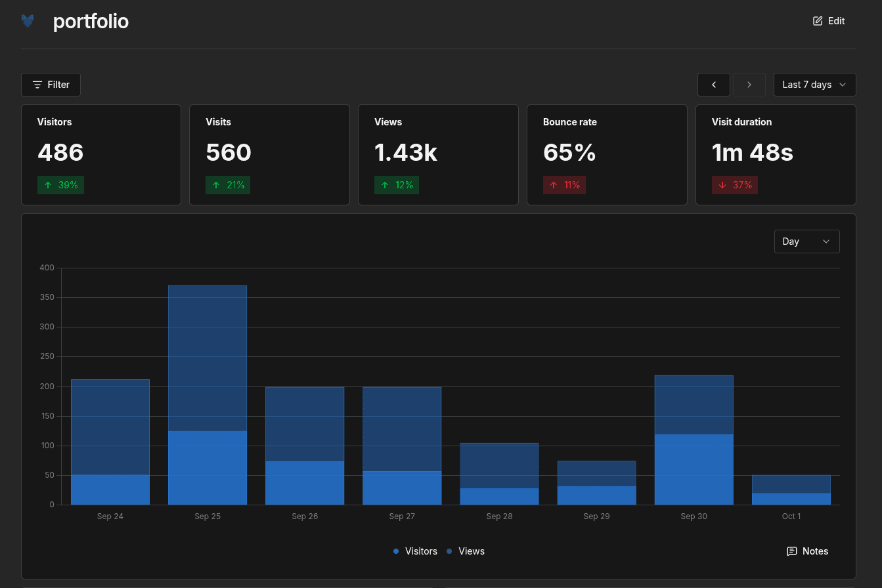882x588 pixels.
Task: Select the Bounce rate metric card
Action: 607,155
